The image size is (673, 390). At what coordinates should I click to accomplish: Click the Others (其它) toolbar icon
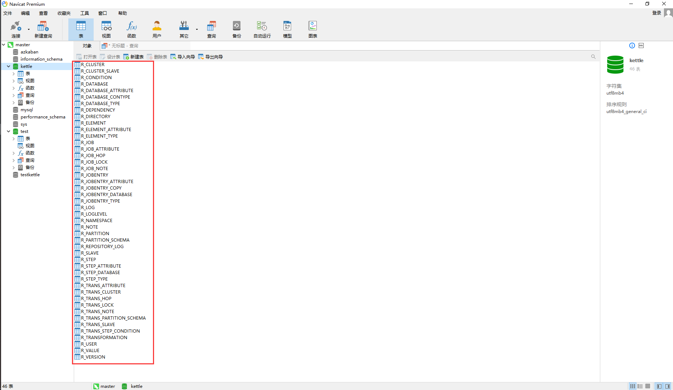coord(184,29)
